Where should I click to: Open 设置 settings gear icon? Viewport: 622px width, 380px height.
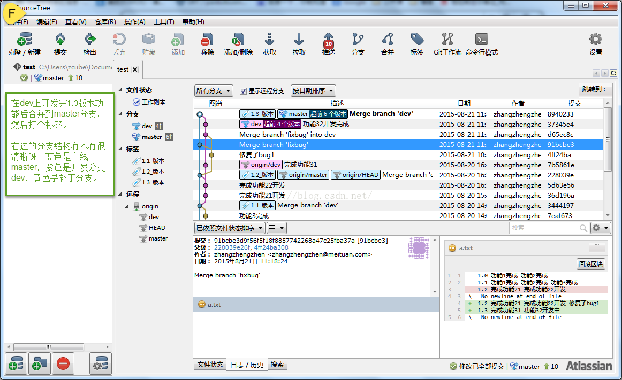[595, 40]
